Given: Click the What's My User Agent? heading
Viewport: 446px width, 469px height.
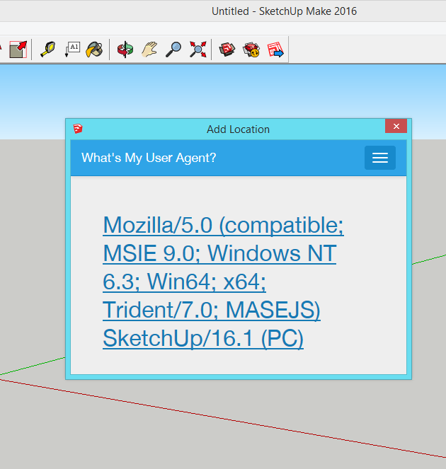Looking at the screenshot, I should 149,158.
